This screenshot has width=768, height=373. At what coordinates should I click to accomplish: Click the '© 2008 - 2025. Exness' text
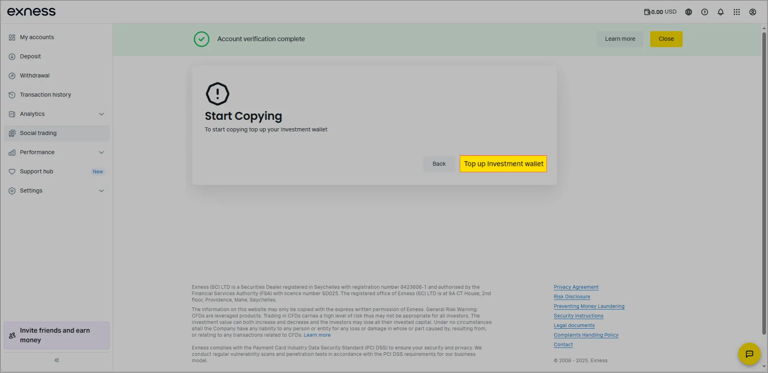(x=580, y=361)
